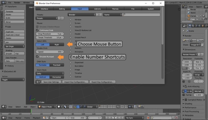
Task: Click Save User Settings button
Action: click(x=51, y=82)
